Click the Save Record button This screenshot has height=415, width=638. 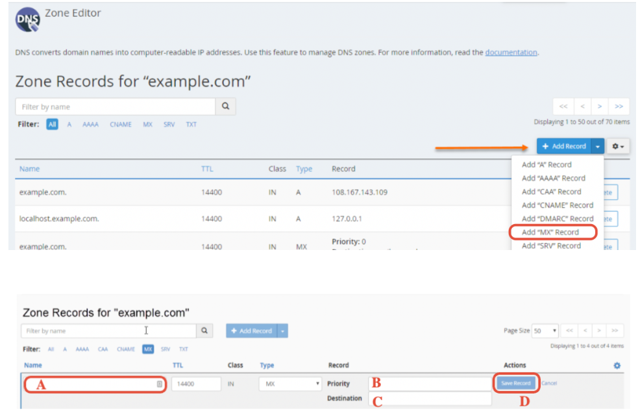coord(517,383)
